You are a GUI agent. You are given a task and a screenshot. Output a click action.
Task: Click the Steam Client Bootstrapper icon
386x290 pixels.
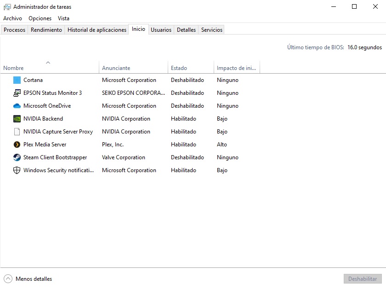pos(17,157)
